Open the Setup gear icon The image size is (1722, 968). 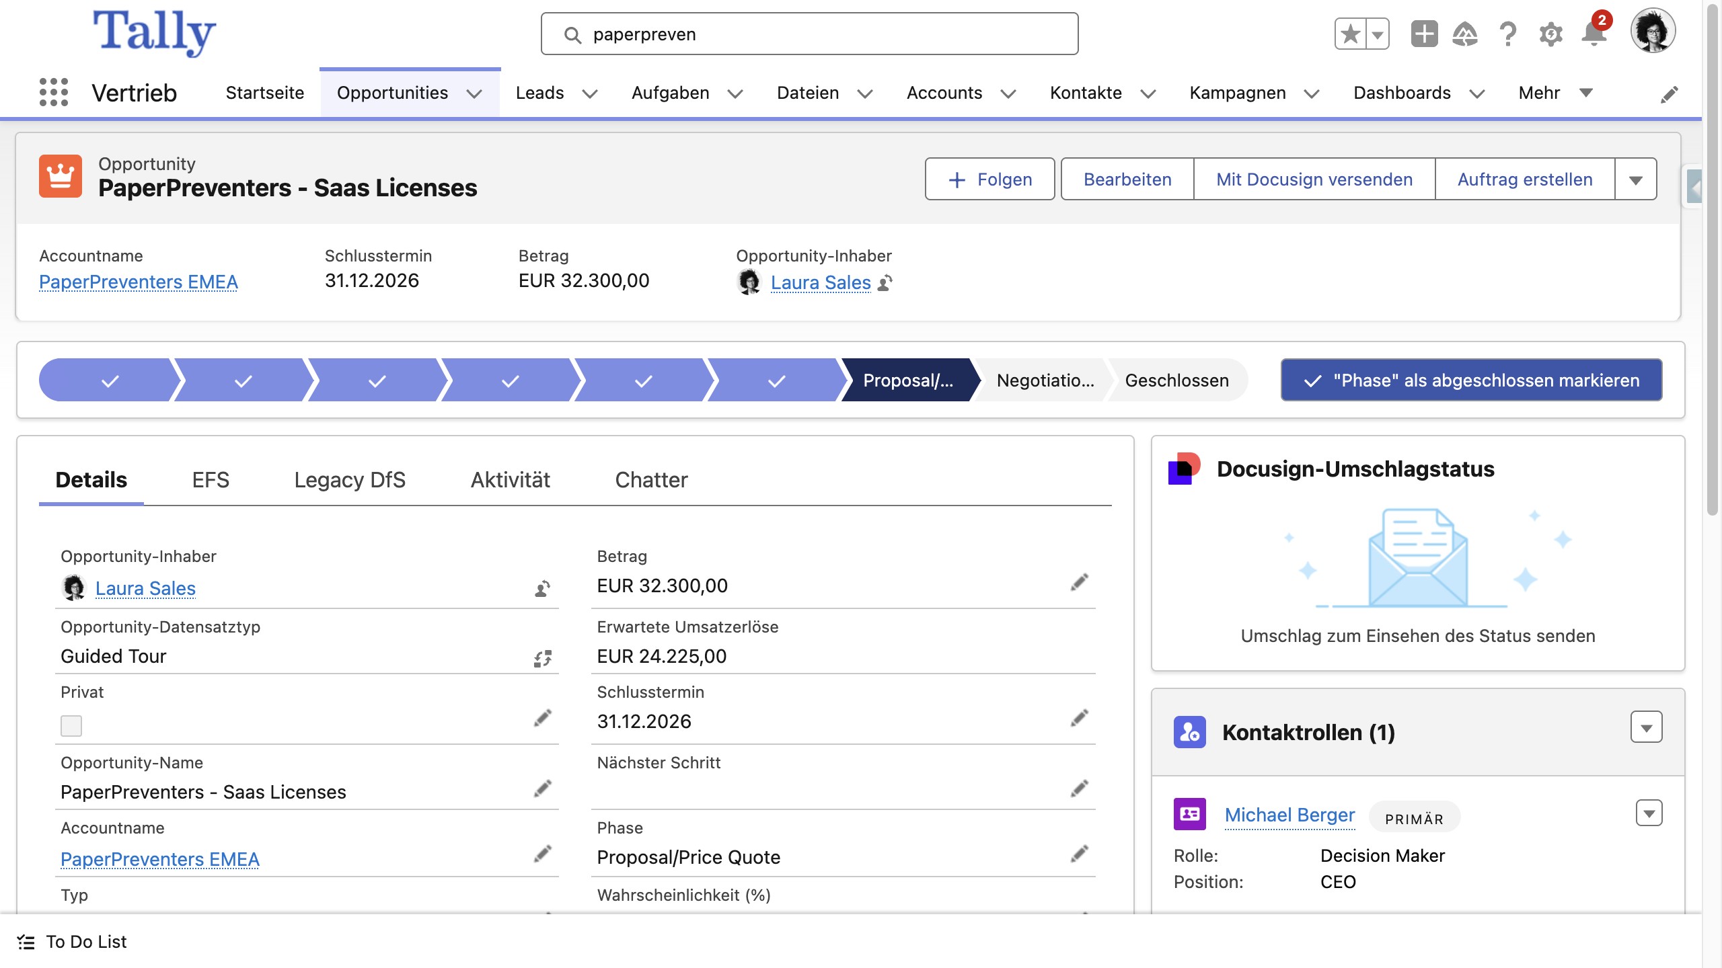click(x=1550, y=34)
